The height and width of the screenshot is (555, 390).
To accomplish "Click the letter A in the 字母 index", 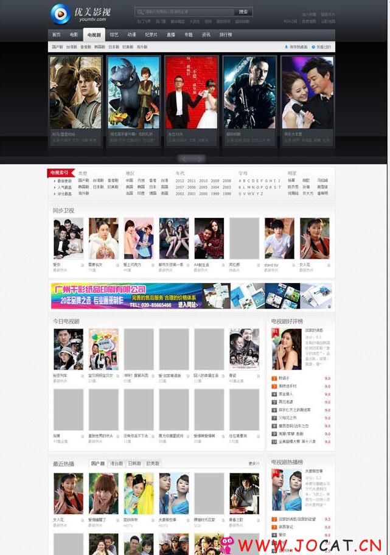I will point(240,181).
